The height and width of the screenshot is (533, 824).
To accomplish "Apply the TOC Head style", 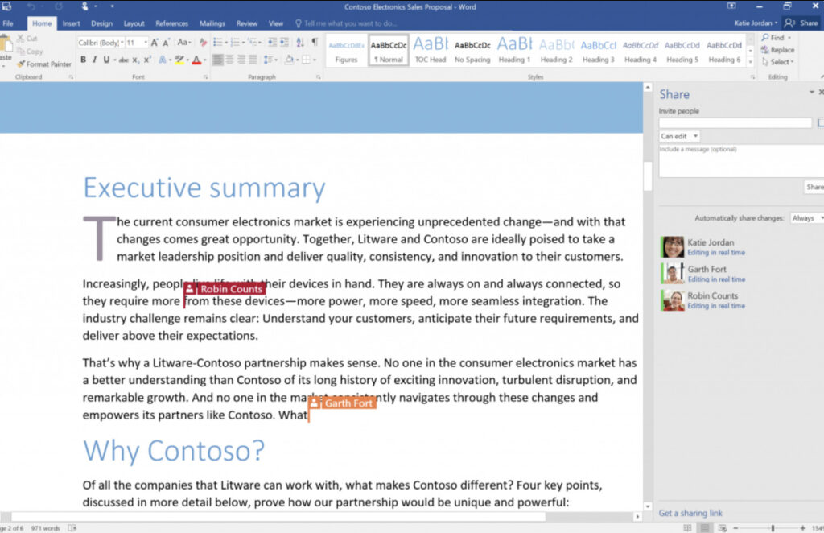I will tap(431, 50).
